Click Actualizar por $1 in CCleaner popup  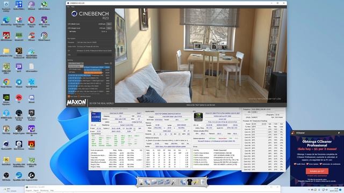click(x=317, y=171)
